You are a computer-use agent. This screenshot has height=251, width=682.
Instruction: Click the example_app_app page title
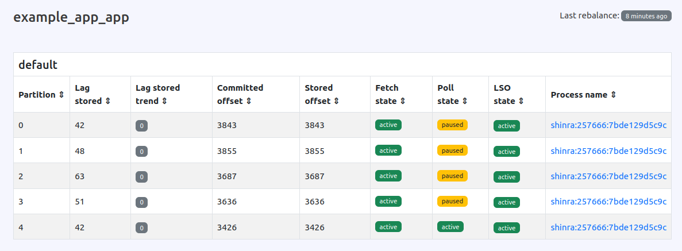coord(71,17)
